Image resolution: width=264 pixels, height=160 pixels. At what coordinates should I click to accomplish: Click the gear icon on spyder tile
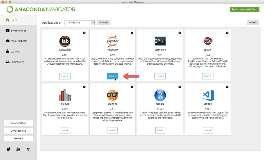pos(227,33)
